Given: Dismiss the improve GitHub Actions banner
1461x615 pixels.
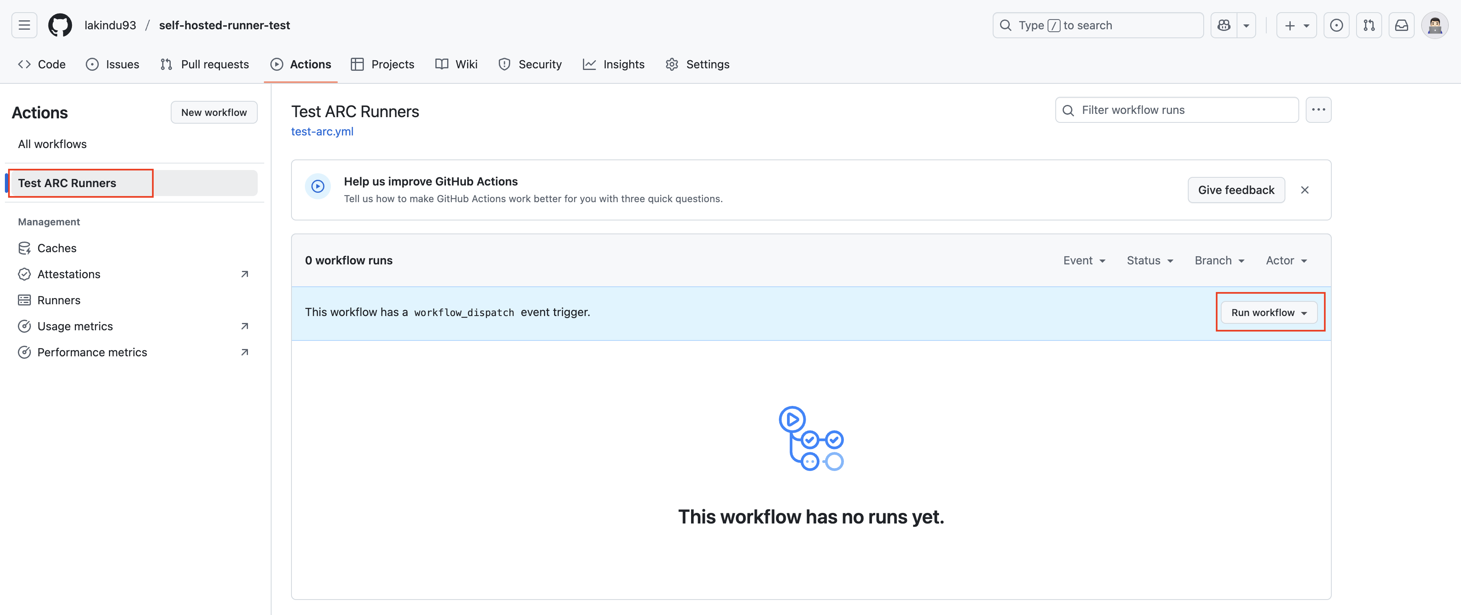Looking at the screenshot, I should tap(1305, 190).
